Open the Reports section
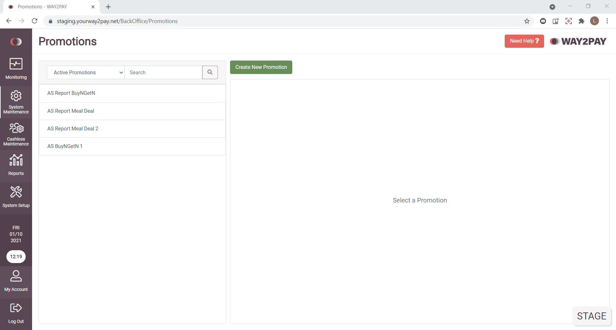This screenshot has height=330, width=616. click(16, 165)
